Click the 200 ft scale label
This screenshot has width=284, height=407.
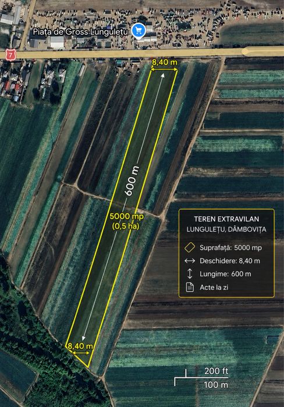[x=216, y=371]
